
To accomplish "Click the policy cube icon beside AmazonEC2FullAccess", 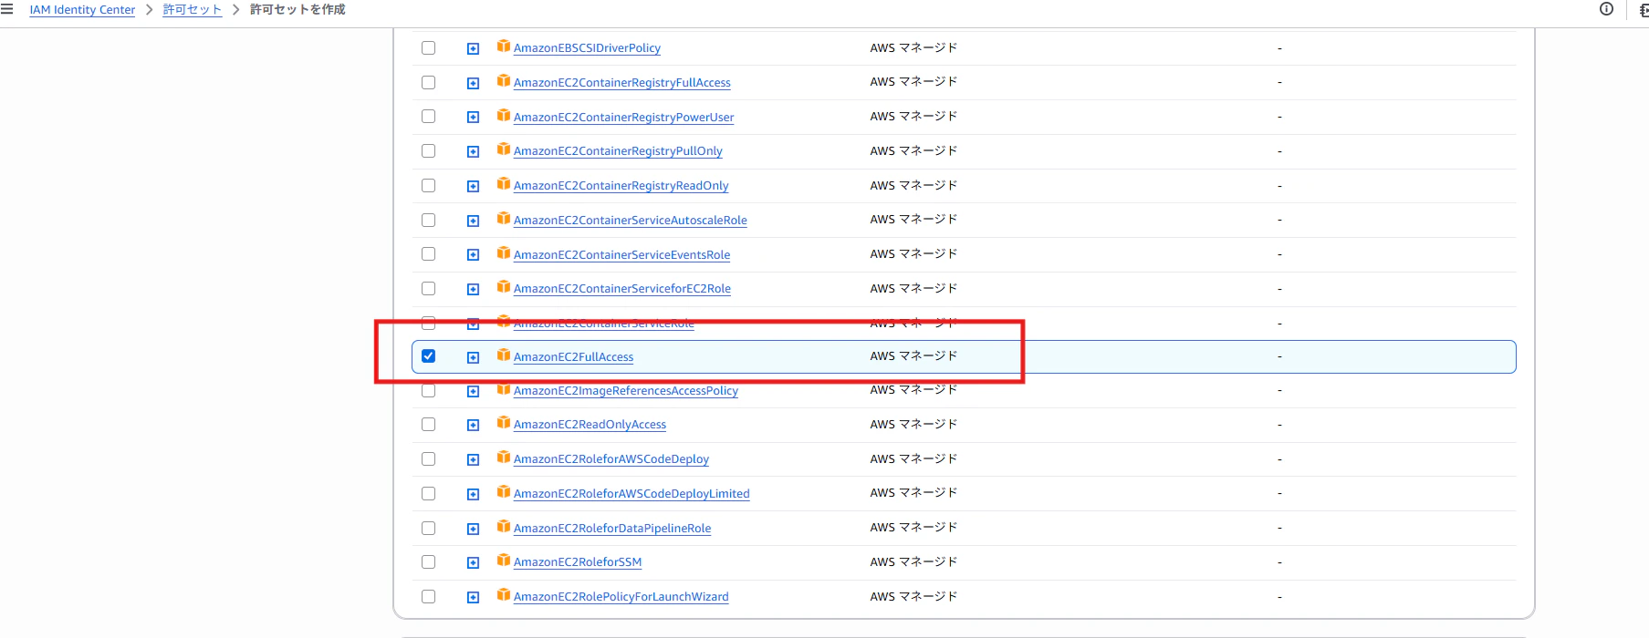I will click(504, 355).
